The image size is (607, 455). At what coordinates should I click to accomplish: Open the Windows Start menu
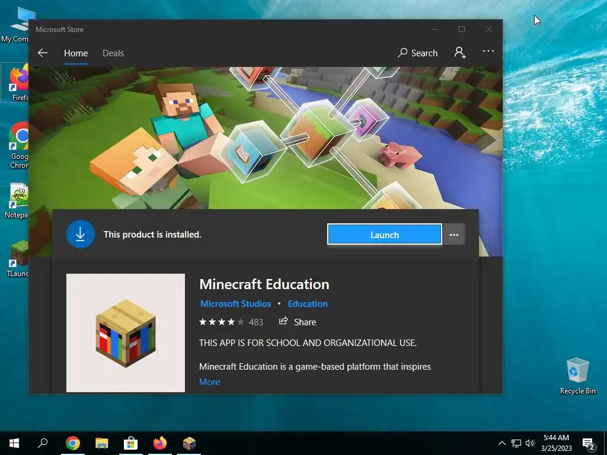point(14,443)
